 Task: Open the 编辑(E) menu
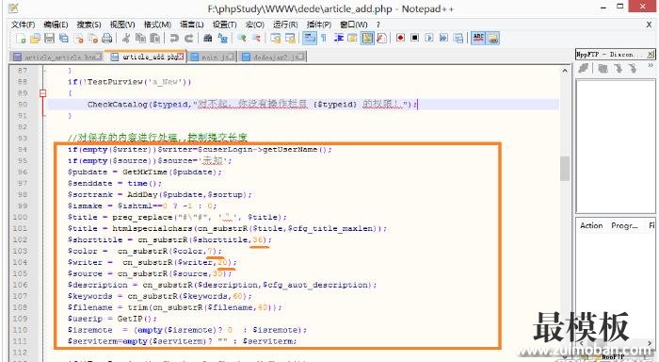(56, 25)
